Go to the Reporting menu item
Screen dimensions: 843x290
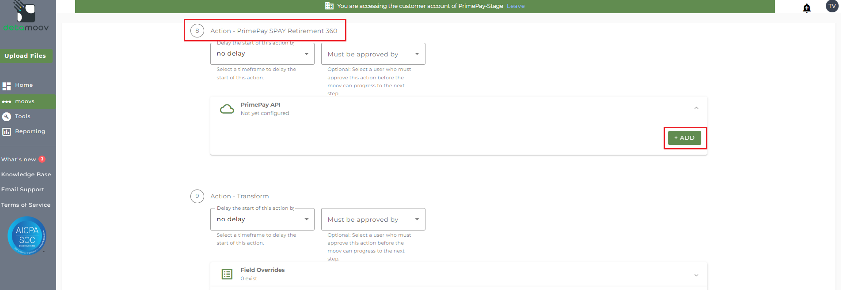point(30,131)
